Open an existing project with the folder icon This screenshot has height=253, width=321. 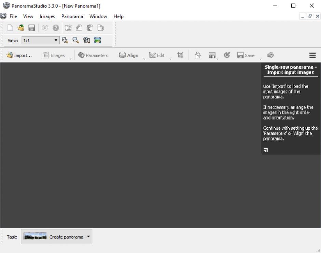tap(21, 28)
